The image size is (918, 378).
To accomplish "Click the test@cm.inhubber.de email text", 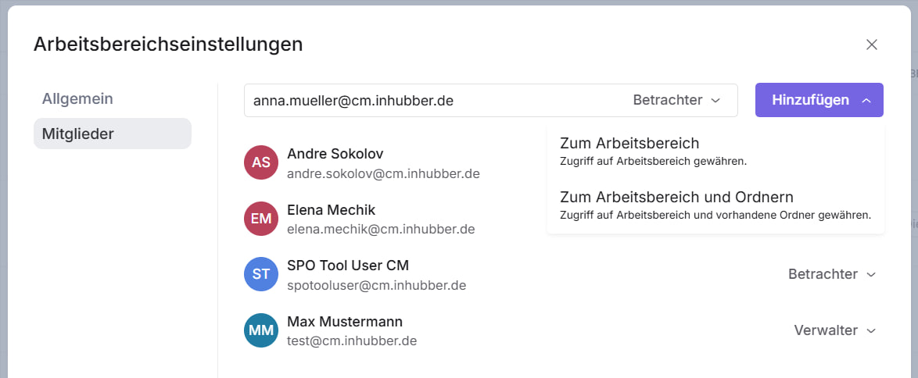I will coord(351,341).
